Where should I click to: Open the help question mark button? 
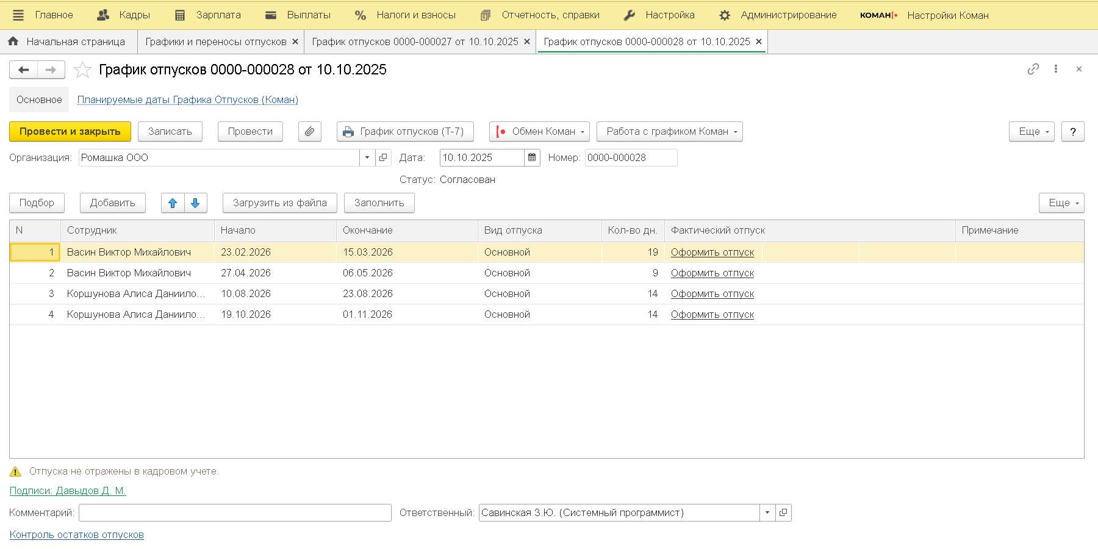1072,132
